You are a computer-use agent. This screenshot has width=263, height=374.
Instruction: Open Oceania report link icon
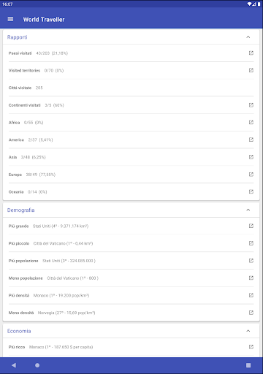click(x=251, y=191)
